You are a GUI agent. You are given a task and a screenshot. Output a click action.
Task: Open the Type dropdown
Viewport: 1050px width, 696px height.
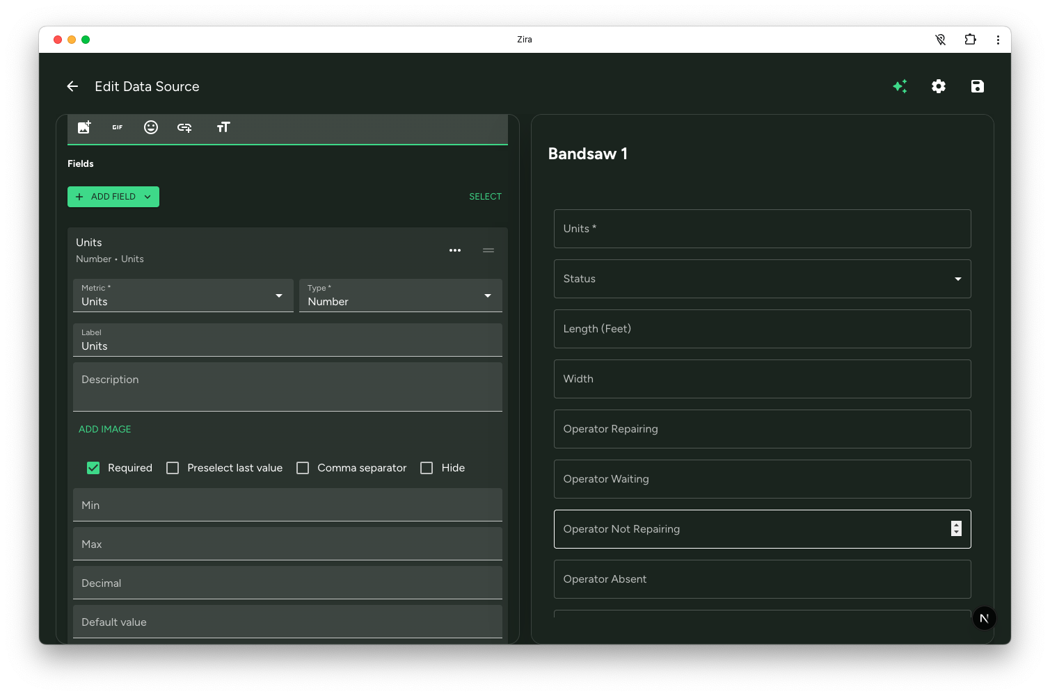[401, 296]
